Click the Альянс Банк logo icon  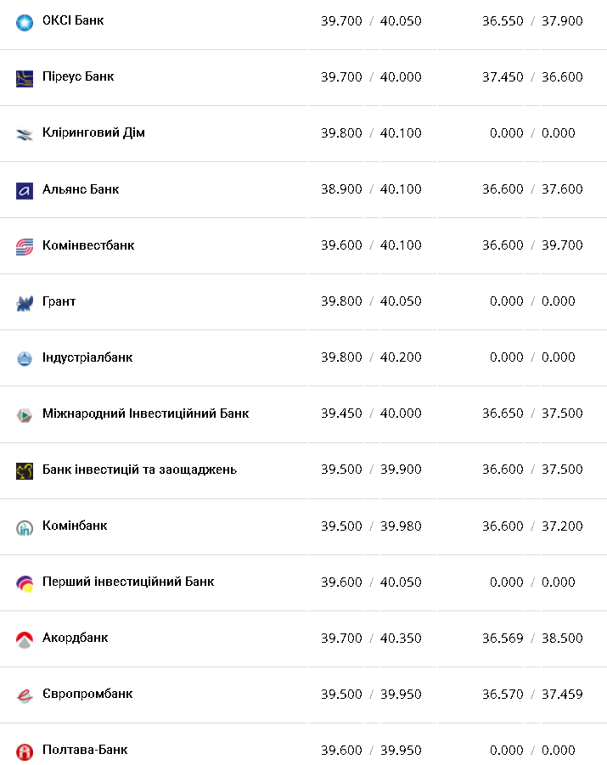point(24,190)
